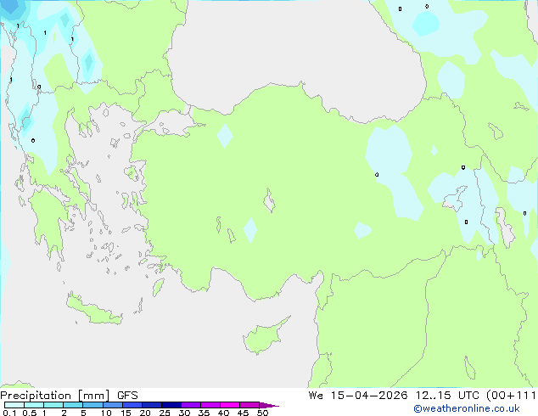This screenshot has width=538, height=416.
Task: Select the palest 0.1–0.5 mm legend swatch
Action: click(14, 405)
